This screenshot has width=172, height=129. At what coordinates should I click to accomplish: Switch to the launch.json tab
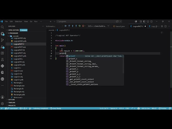119,26
